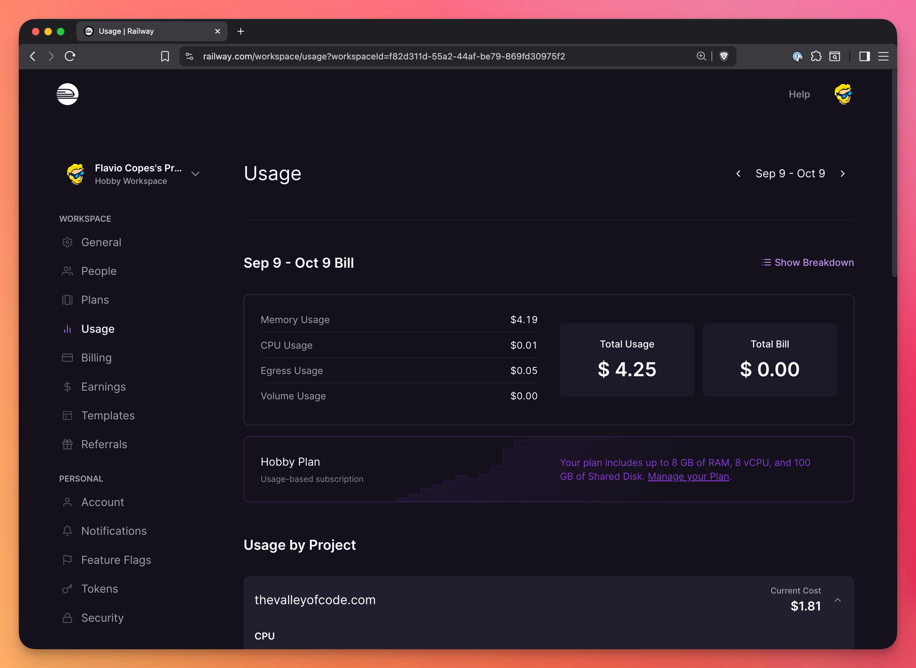Screen dimensions: 916x668
Task: Open new browser tab
Action: [x=240, y=31]
